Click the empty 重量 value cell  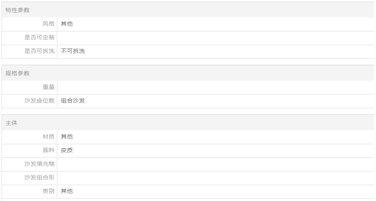coord(216,87)
